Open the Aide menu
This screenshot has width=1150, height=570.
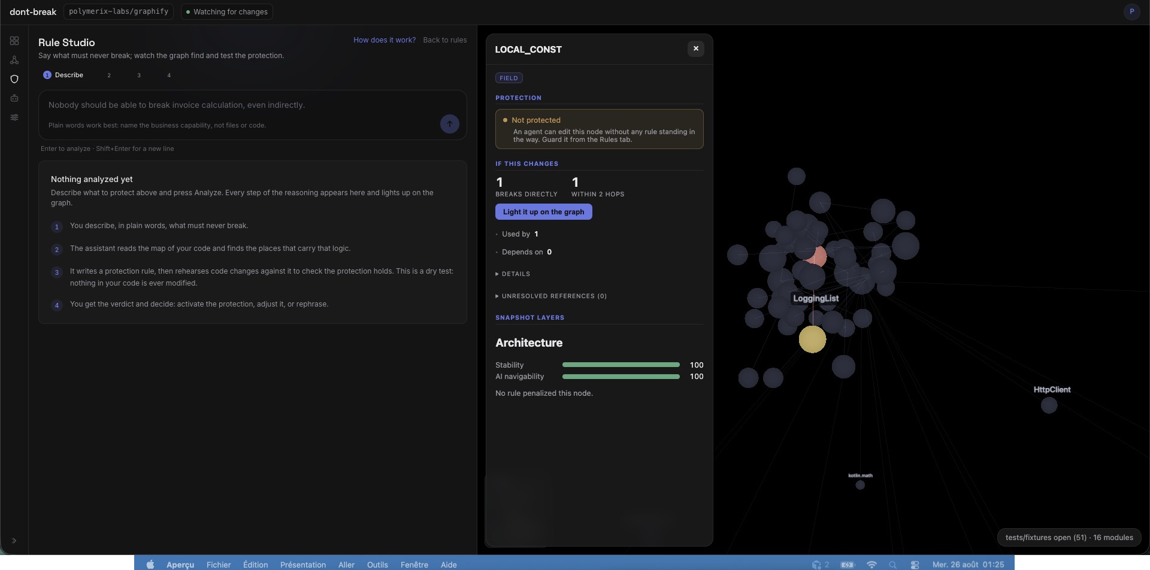click(x=449, y=565)
